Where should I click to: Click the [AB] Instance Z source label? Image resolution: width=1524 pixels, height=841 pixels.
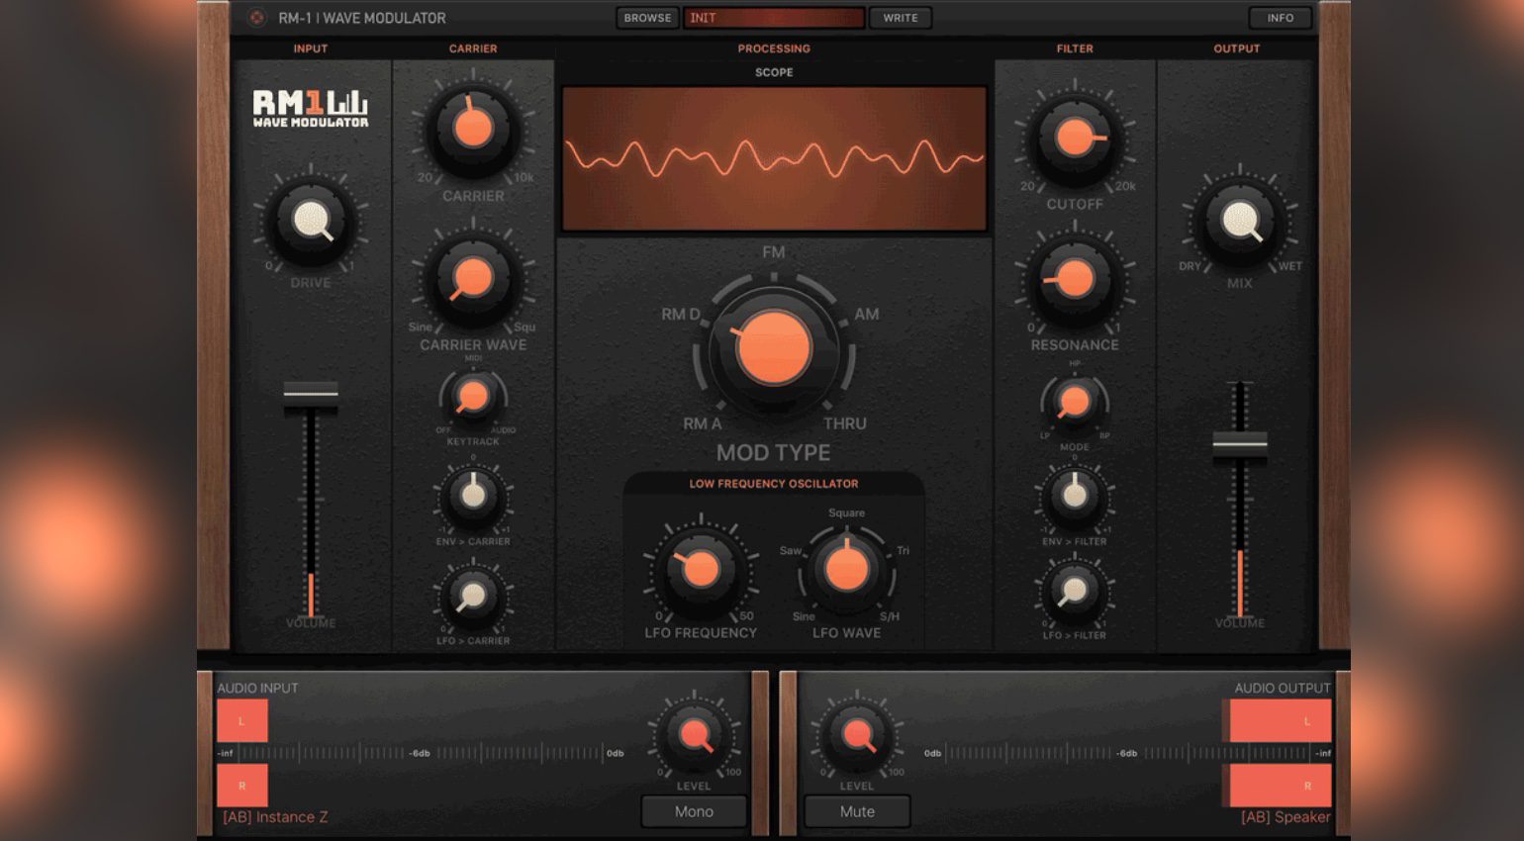[x=275, y=817]
